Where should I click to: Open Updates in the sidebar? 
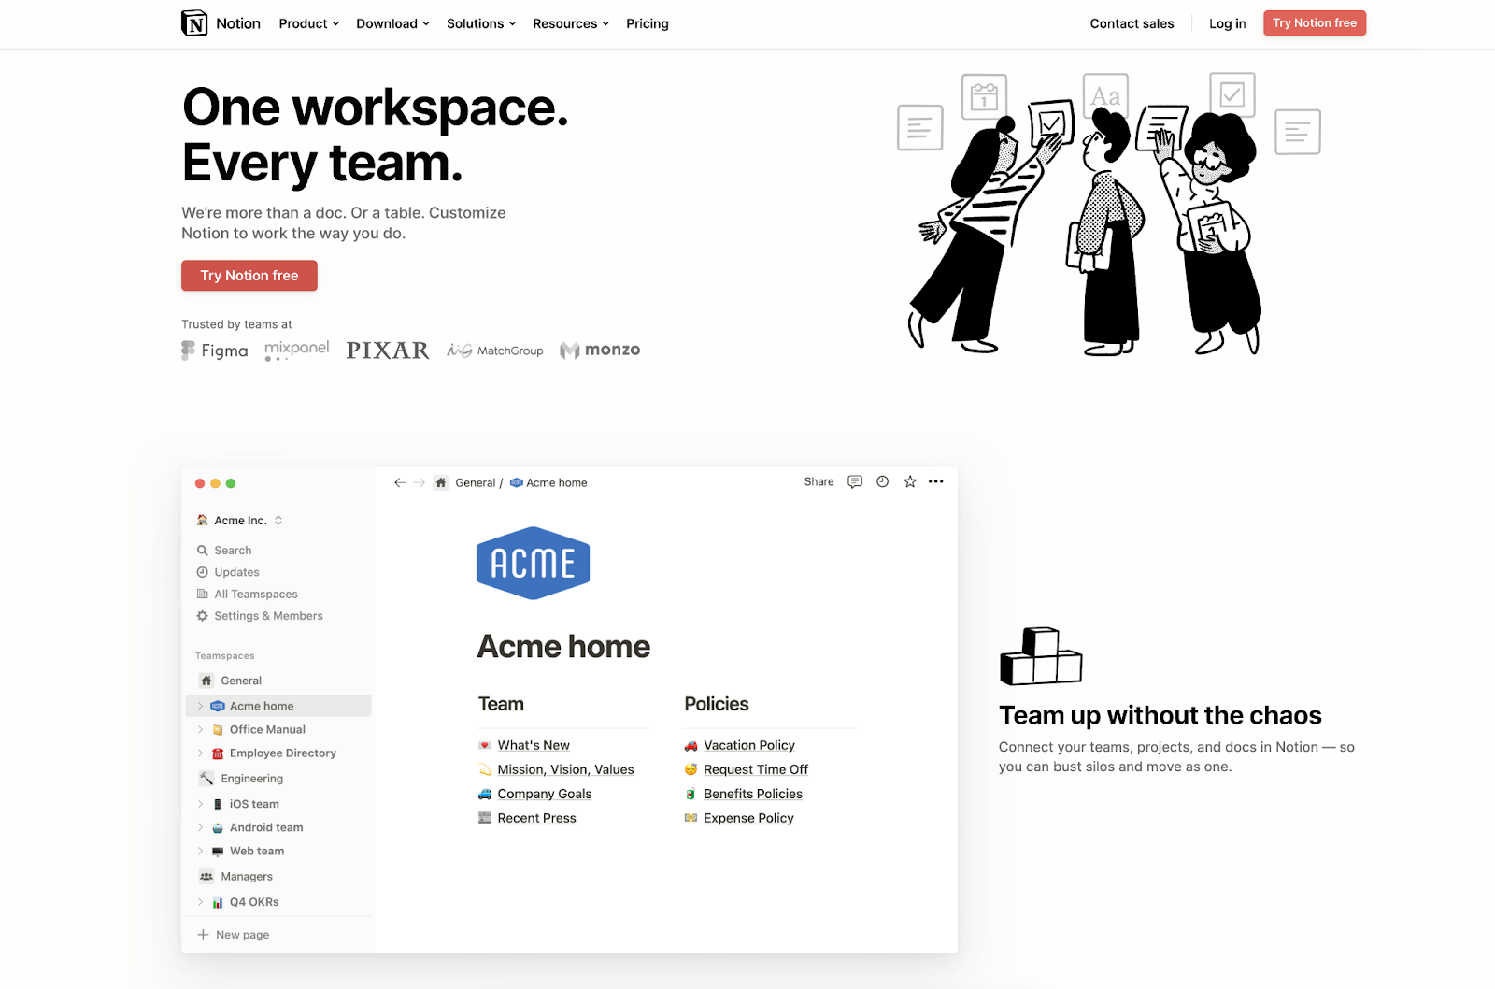[228, 572]
